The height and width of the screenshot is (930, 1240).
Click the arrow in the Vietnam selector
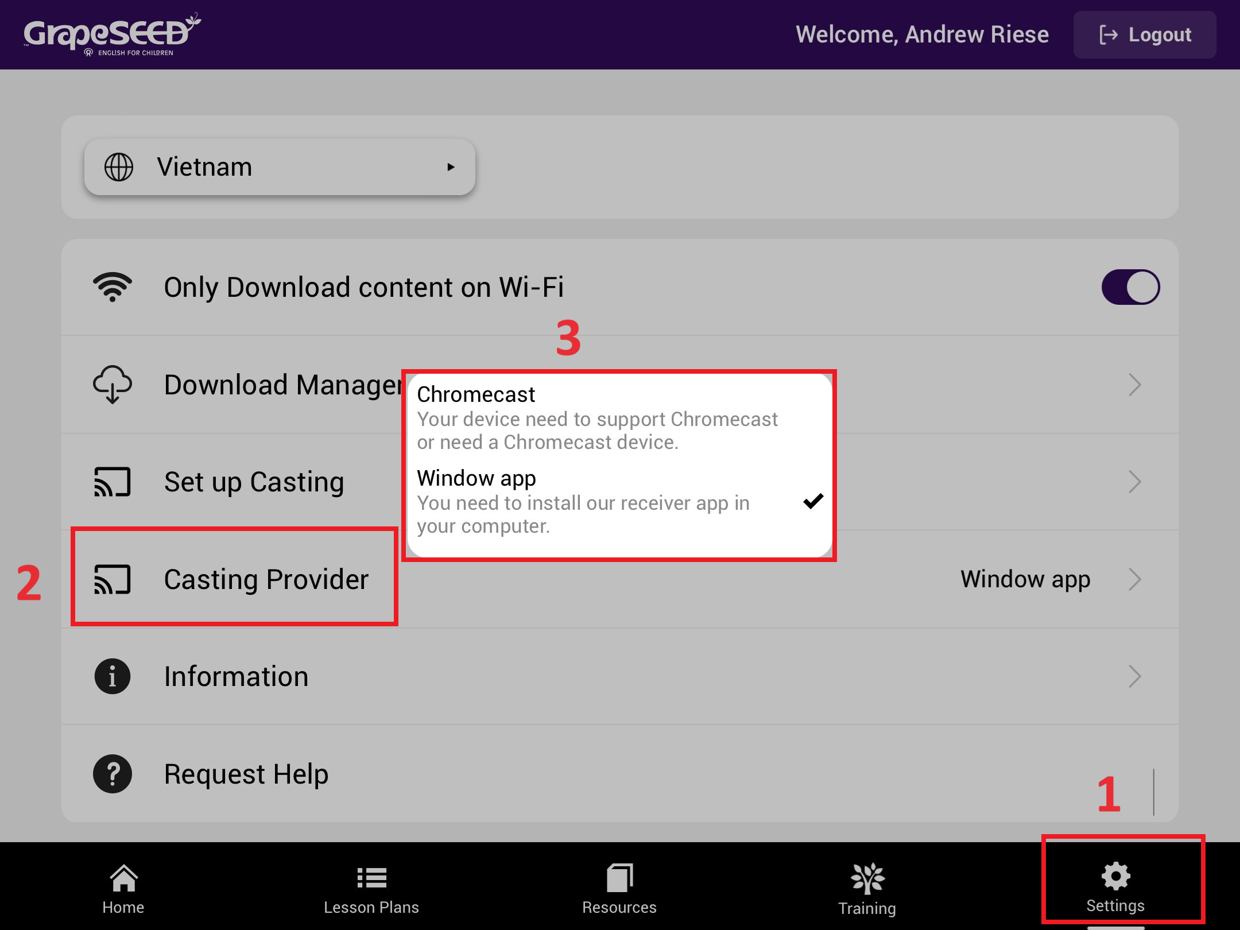pyautogui.click(x=451, y=167)
